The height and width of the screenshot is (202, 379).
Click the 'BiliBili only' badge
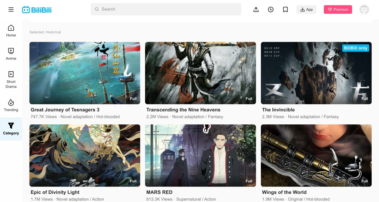pyautogui.click(x=356, y=48)
